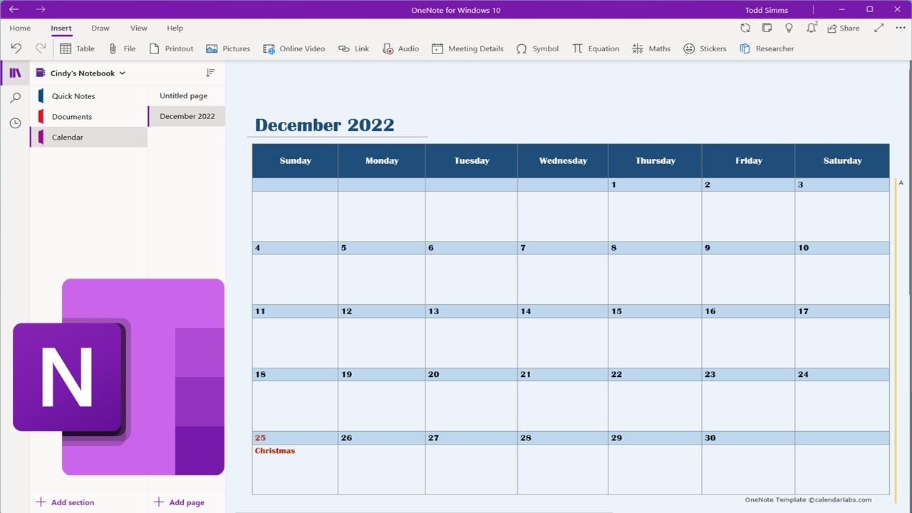
Task: Click the Back arrow in title bar
Action: point(14,9)
